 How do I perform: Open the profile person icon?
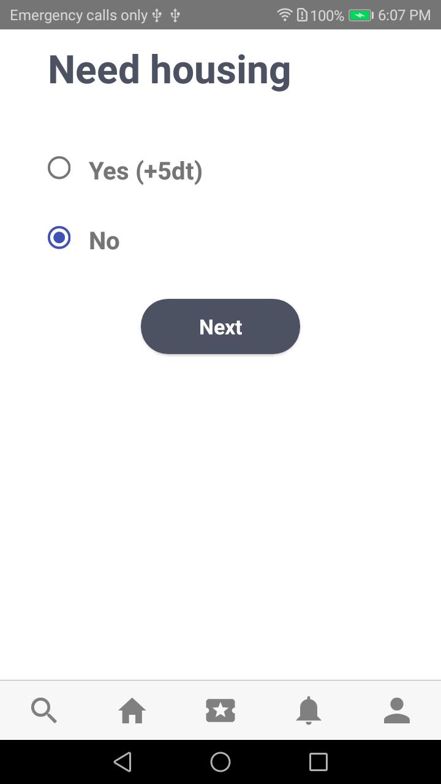tap(397, 710)
